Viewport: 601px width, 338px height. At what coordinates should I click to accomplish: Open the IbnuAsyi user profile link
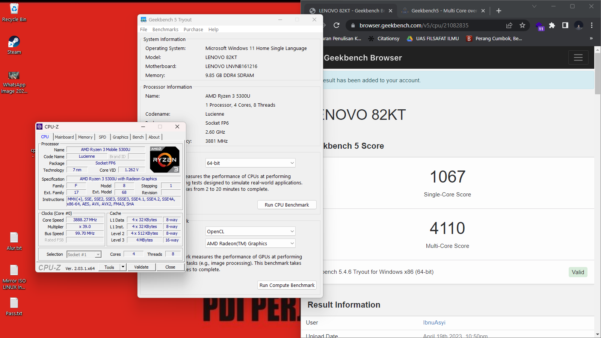coord(434,322)
